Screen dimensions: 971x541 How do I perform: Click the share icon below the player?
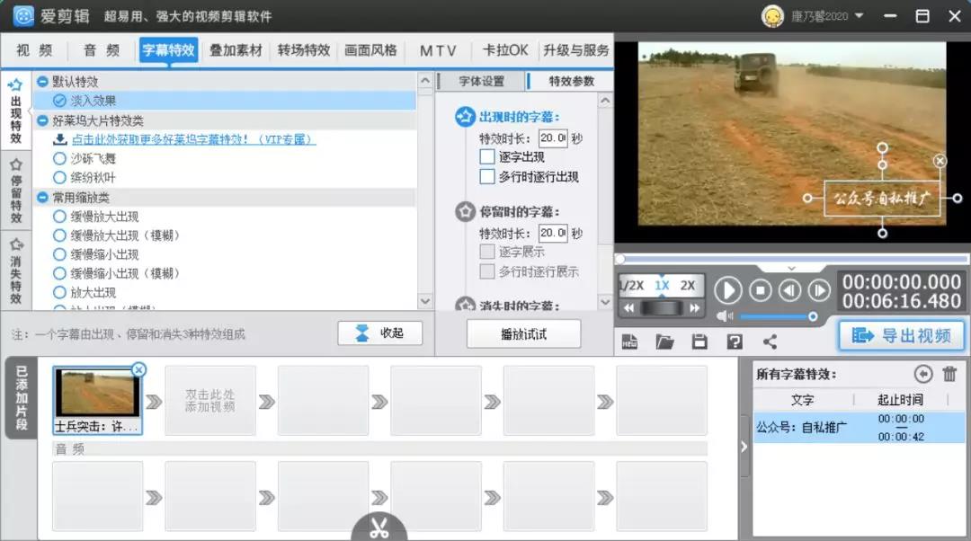[769, 341]
